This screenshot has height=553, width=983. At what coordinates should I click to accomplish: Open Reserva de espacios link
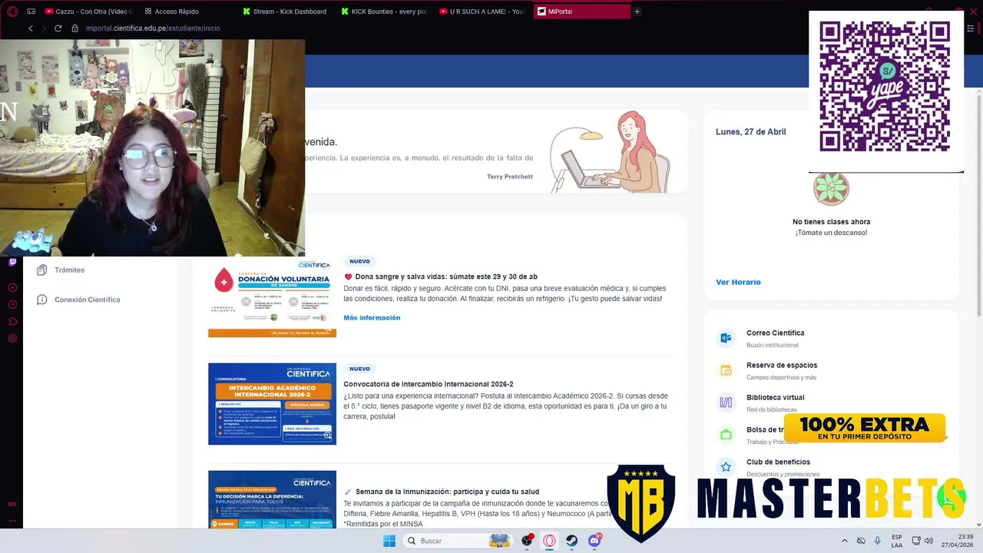coord(782,365)
